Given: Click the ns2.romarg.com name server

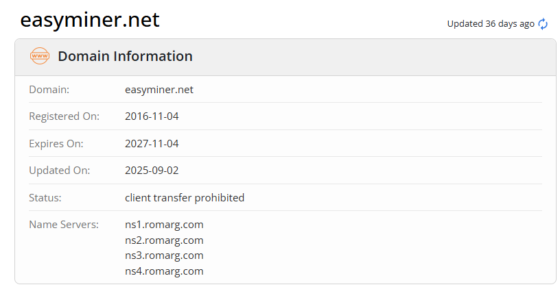Looking at the screenshot, I should click(x=164, y=240).
